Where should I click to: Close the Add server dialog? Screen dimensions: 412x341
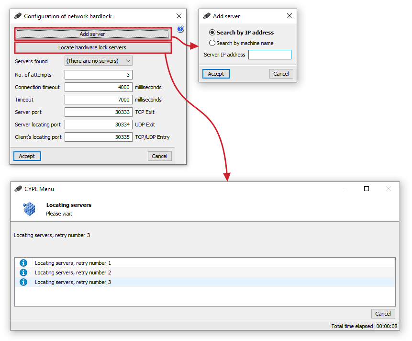290,16
